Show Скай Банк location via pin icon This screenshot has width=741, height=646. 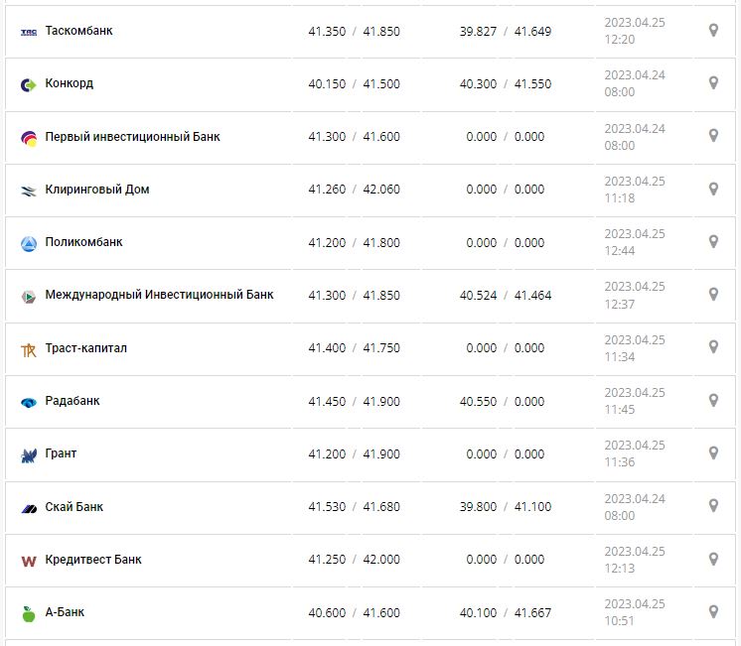tap(713, 506)
